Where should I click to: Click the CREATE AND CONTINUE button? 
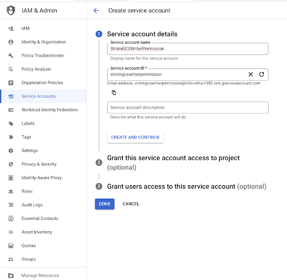click(x=135, y=137)
